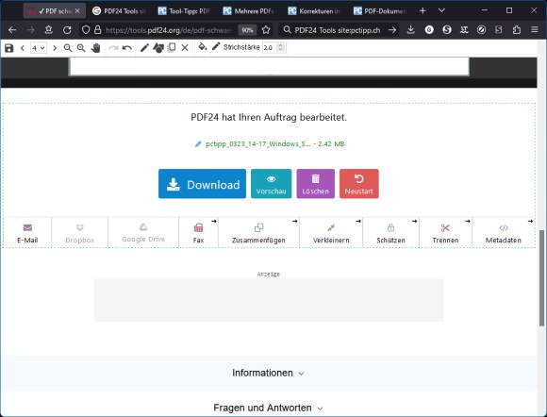
Task: Open the Verkleinern compress tool
Action: point(331,233)
